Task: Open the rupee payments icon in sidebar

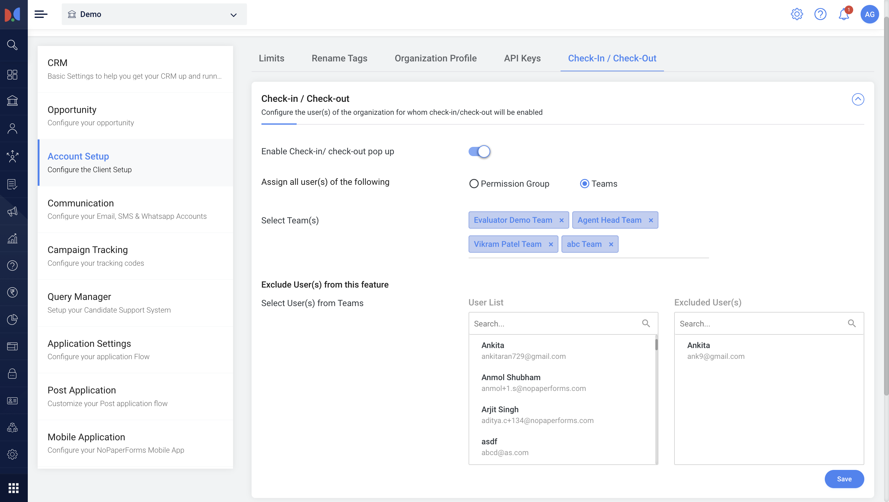Action: point(12,292)
